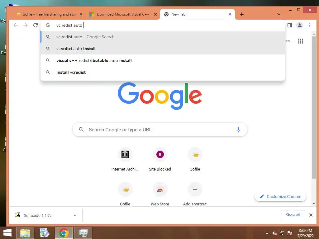Open the side panel icon
Viewport: 319px width, 239px height.
pyautogui.click(x=289, y=25)
